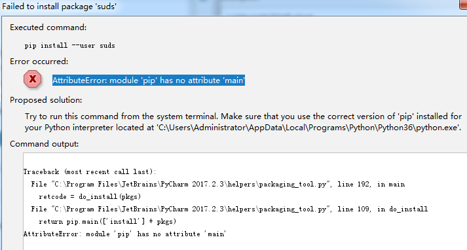Click 'line 192, in main' in traceback

pos(371,184)
